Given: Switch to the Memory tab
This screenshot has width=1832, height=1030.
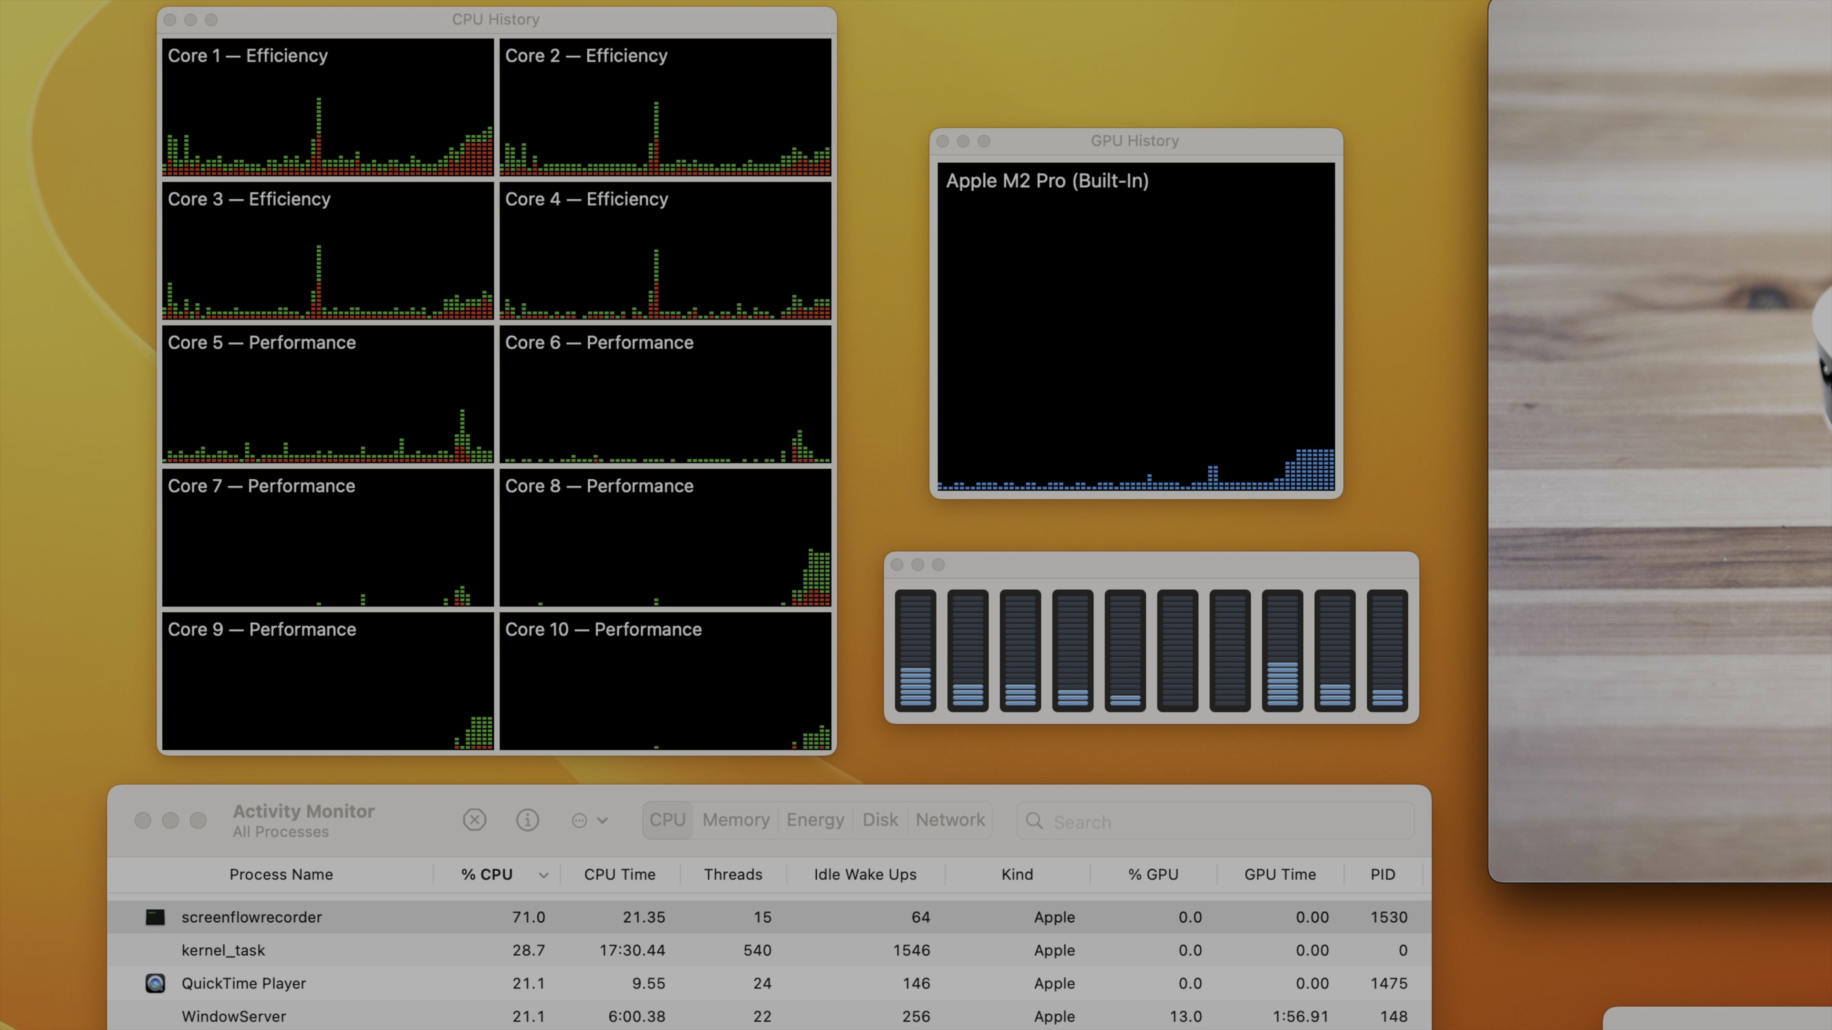Looking at the screenshot, I should [x=735, y=820].
